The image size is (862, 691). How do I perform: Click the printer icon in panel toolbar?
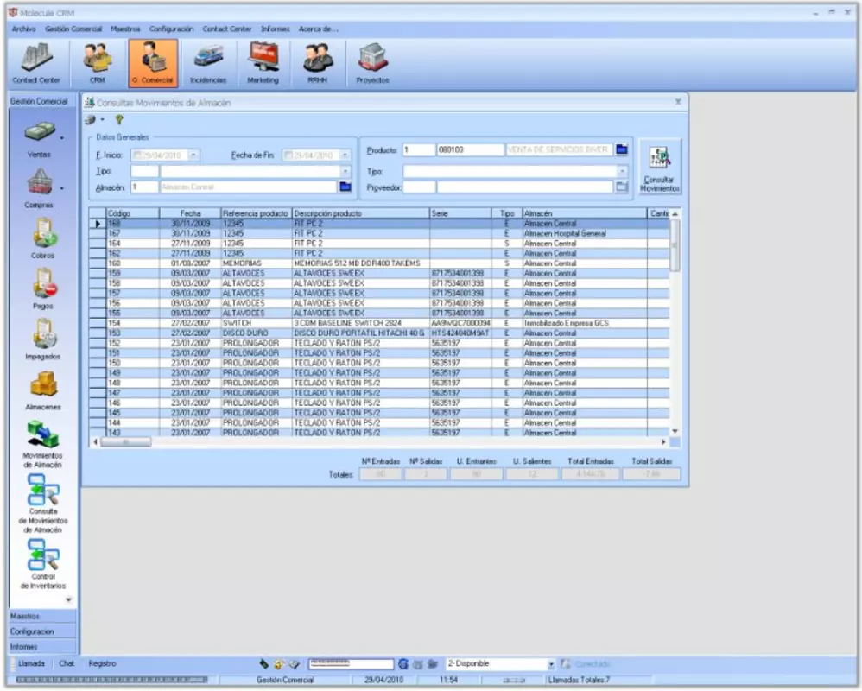pyautogui.click(x=90, y=120)
